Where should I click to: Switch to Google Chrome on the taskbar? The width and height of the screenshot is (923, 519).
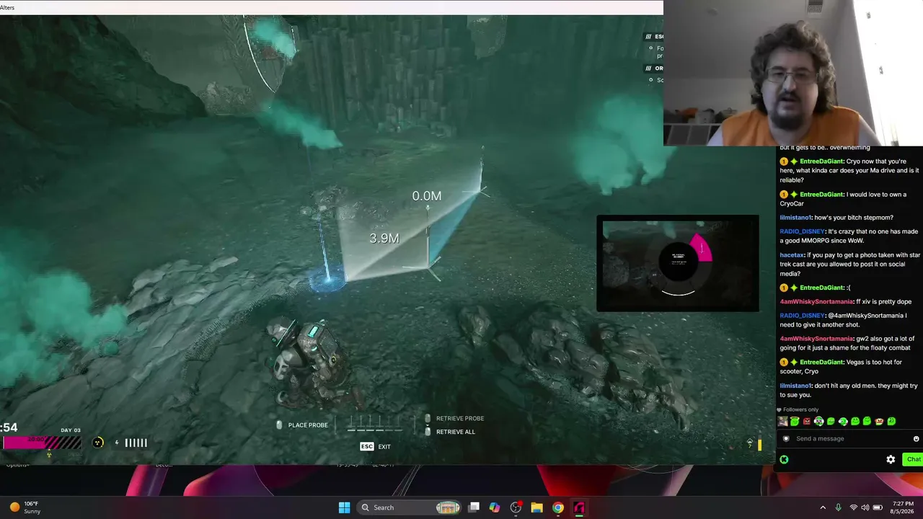557,507
